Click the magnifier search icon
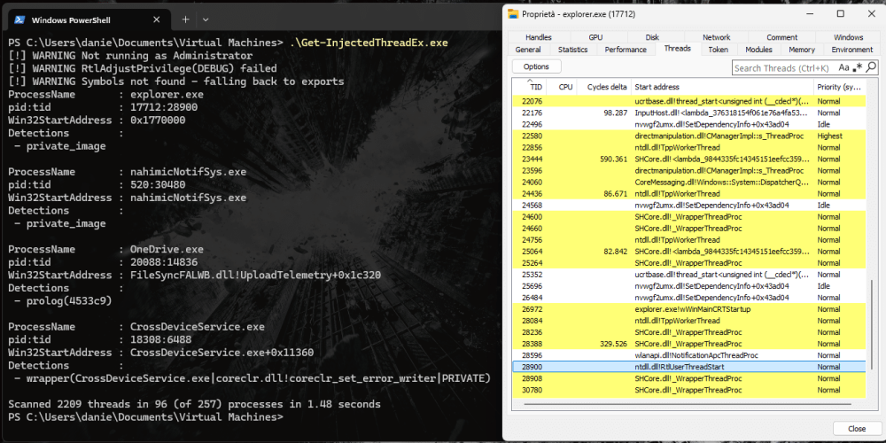 pyautogui.click(x=870, y=68)
